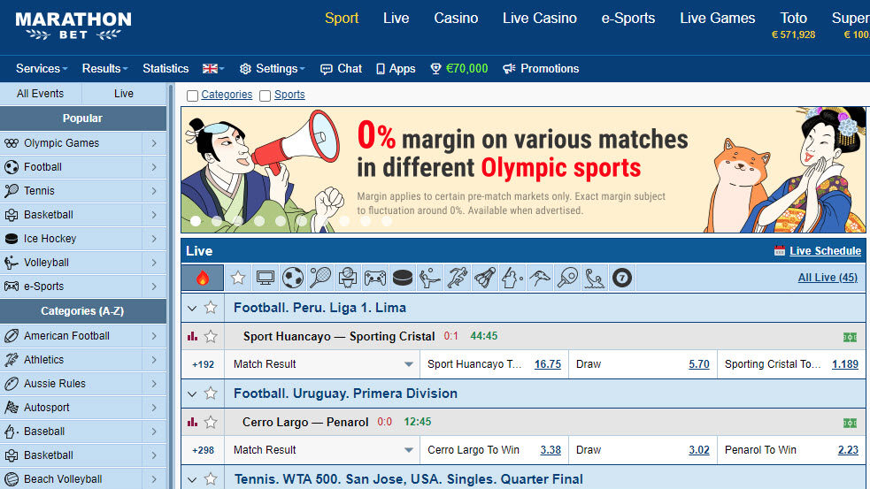Collapse the Football Peru Liga 1 section

click(x=192, y=309)
